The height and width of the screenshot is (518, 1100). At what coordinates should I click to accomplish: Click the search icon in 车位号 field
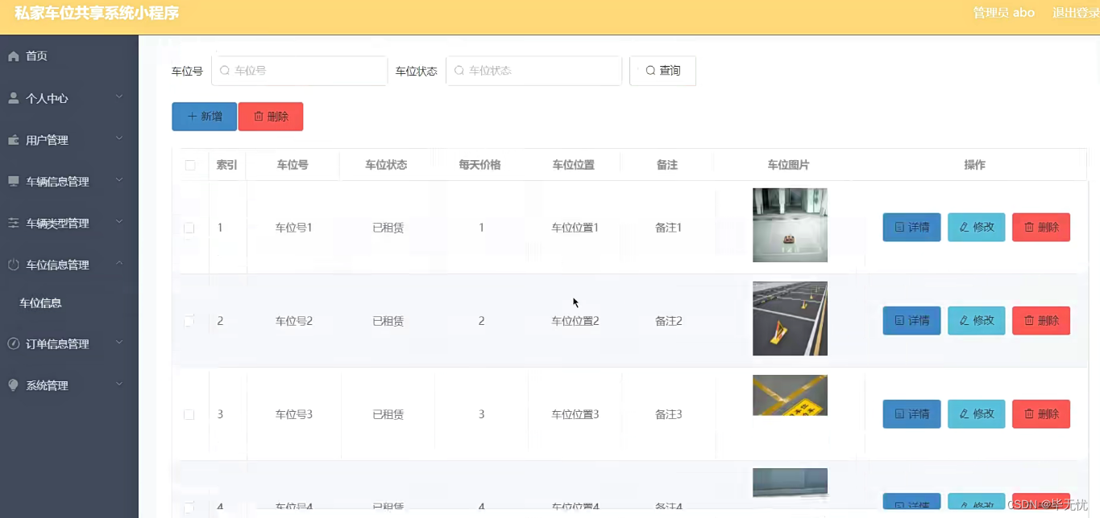pos(225,71)
